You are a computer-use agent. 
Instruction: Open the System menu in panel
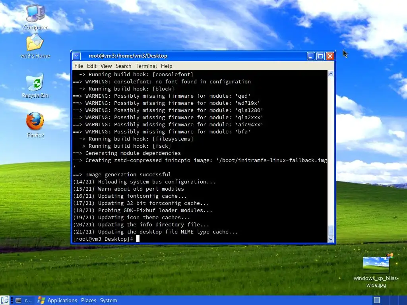(x=109, y=300)
